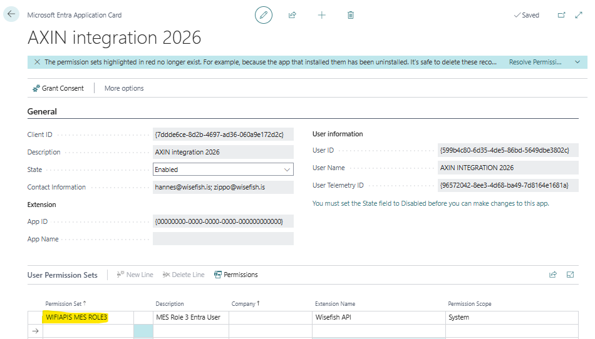Viewport: 595px width, 339px height.
Task: Click the App ID field
Action: coord(223,221)
